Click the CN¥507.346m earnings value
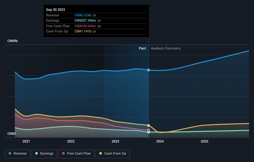 click(85, 20)
